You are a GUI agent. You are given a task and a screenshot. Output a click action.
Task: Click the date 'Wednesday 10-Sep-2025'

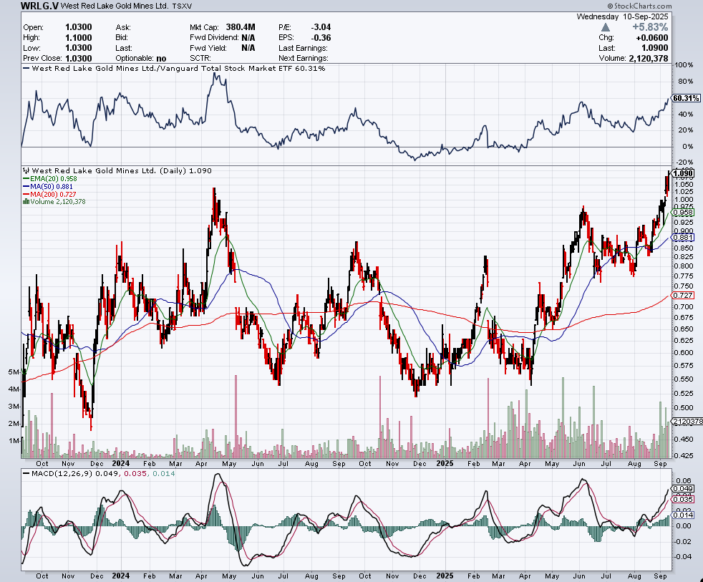[622, 16]
